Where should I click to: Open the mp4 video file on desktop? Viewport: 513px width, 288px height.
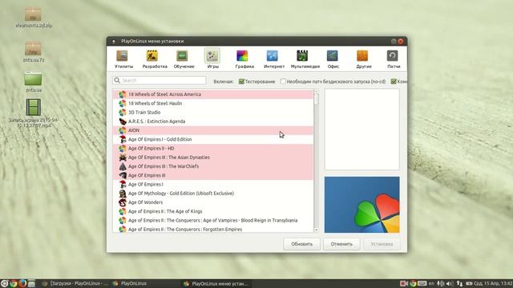pos(34,113)
